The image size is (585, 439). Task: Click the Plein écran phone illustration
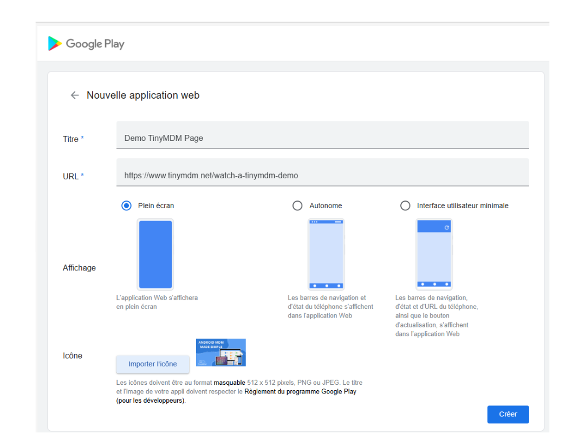pyautogui.click(x=155, y=254)
